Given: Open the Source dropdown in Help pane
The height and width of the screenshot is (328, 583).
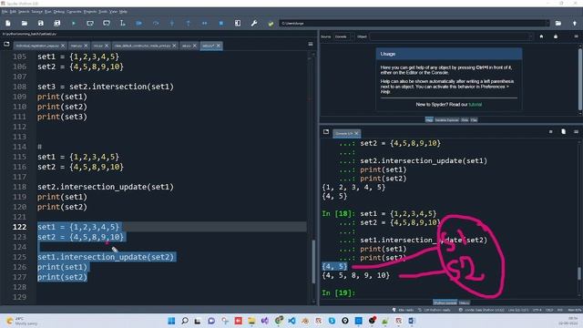Looking at the screenshot, I should point(343,36).
